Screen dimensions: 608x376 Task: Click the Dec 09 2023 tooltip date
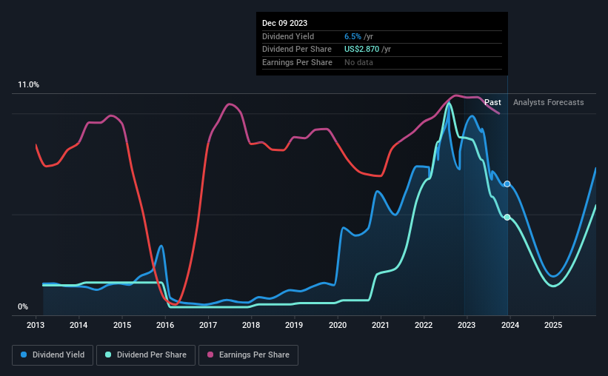[284, 23]
